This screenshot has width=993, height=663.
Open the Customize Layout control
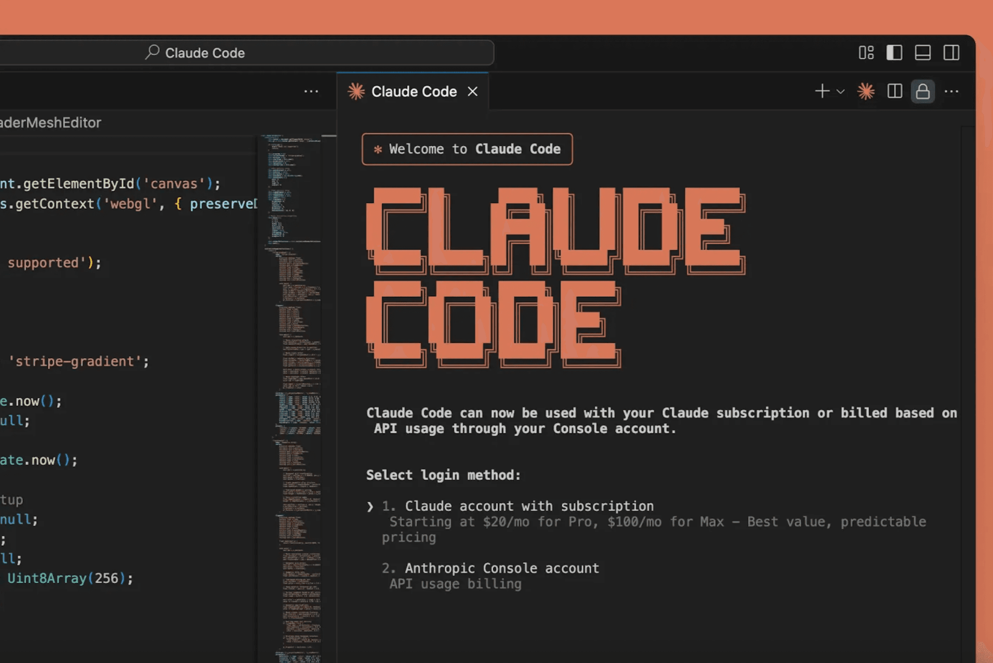(866, 52)
